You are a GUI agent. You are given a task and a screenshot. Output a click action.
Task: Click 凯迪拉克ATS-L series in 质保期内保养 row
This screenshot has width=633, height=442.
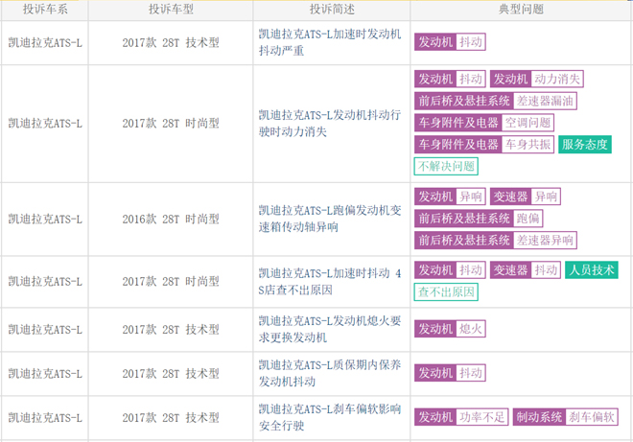pos(45,373)
